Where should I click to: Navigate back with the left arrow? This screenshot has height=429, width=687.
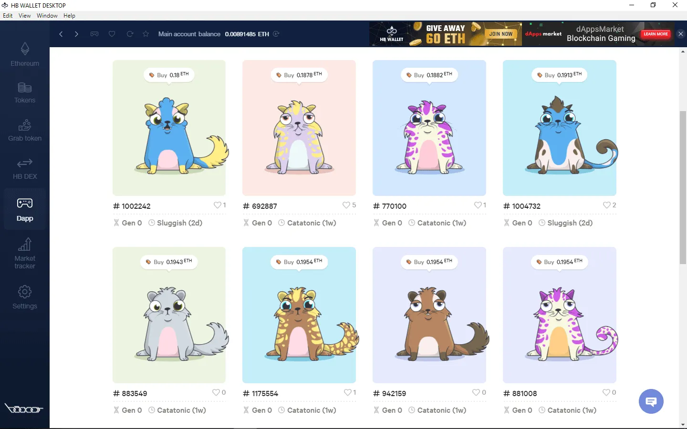pos(61,34)
